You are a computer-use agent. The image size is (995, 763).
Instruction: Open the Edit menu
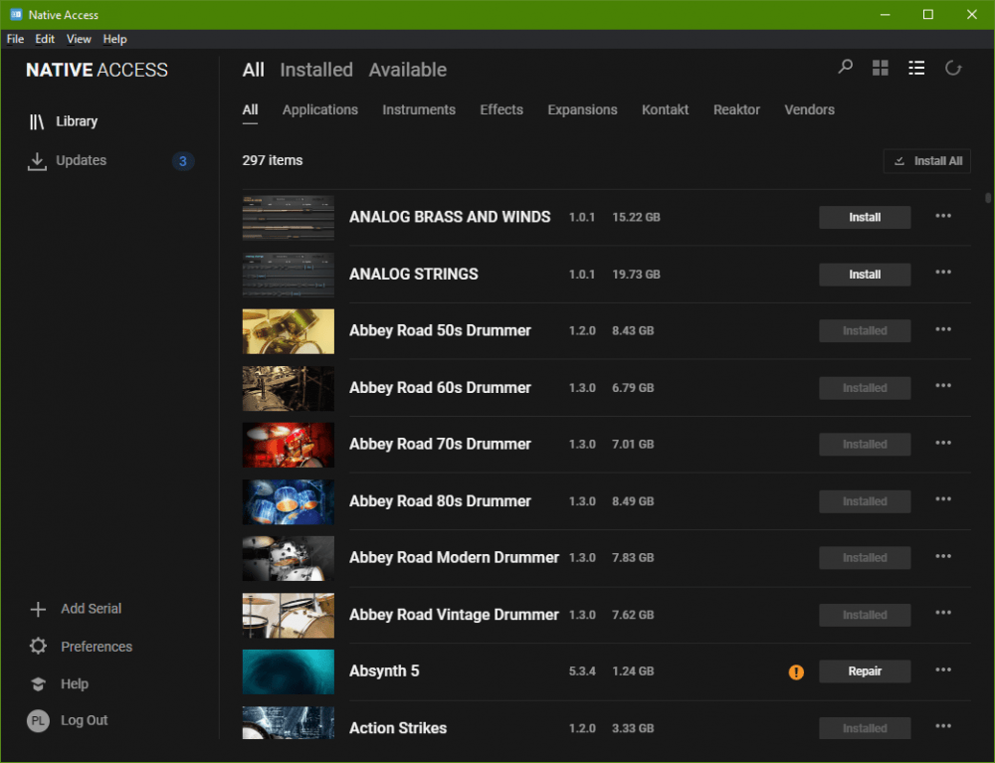[45, 40]
